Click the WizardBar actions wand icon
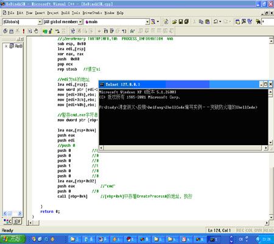This screenshot has height=244, width=274. (153, 21)
